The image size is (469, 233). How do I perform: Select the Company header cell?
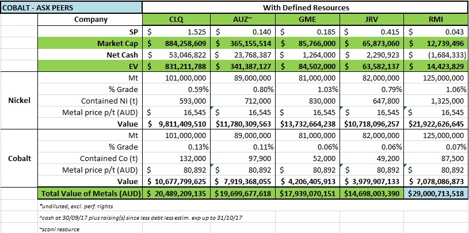tap(90, 20)
